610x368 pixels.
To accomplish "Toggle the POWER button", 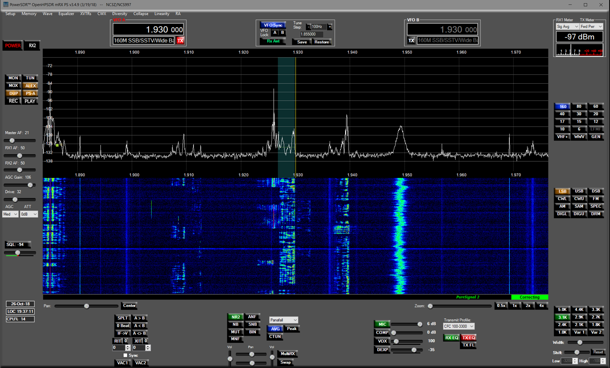I will (x=13, y=46).
